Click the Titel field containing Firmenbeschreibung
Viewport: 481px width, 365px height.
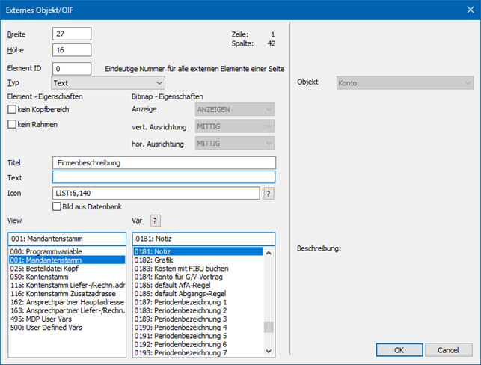[164, 162]
